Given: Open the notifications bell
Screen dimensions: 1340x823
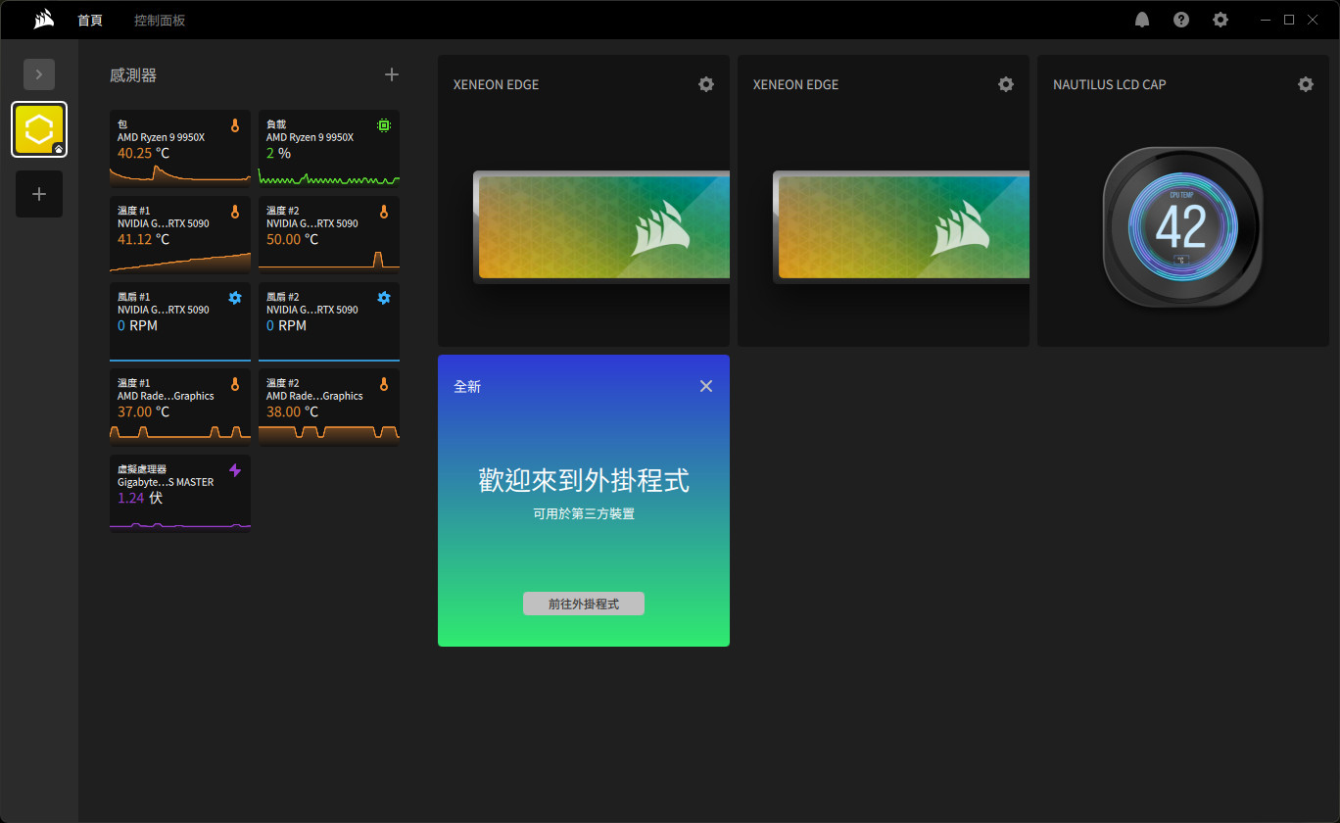Looking at the screenshot, I should [1142, 20].
